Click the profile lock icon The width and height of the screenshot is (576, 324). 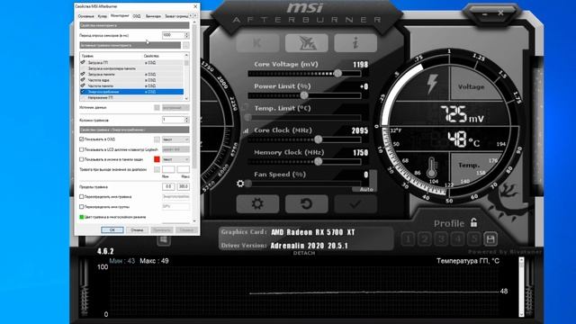click(474, 222)
